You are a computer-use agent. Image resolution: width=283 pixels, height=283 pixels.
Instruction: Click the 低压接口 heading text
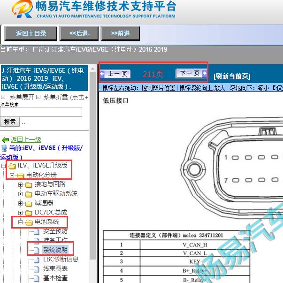pyautogui.click(x=115, y=100)
